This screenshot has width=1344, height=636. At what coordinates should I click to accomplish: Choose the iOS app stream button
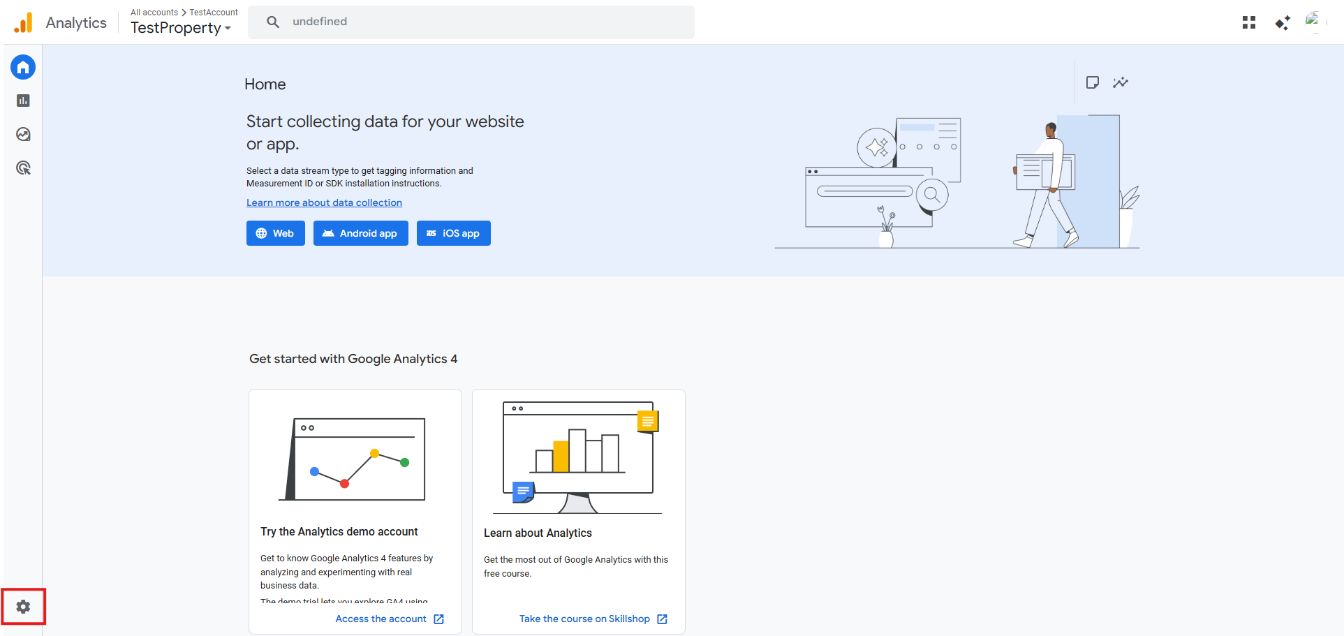453,233
